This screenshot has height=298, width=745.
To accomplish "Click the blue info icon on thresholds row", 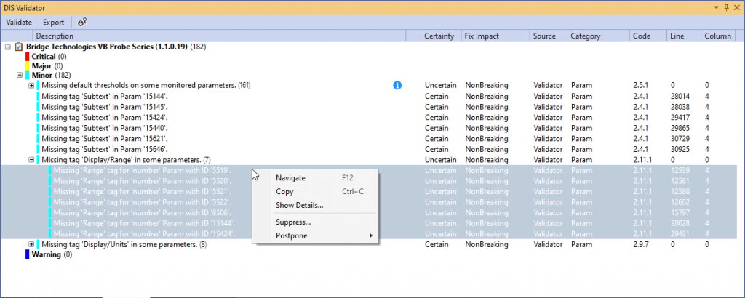I will point(398,86).
